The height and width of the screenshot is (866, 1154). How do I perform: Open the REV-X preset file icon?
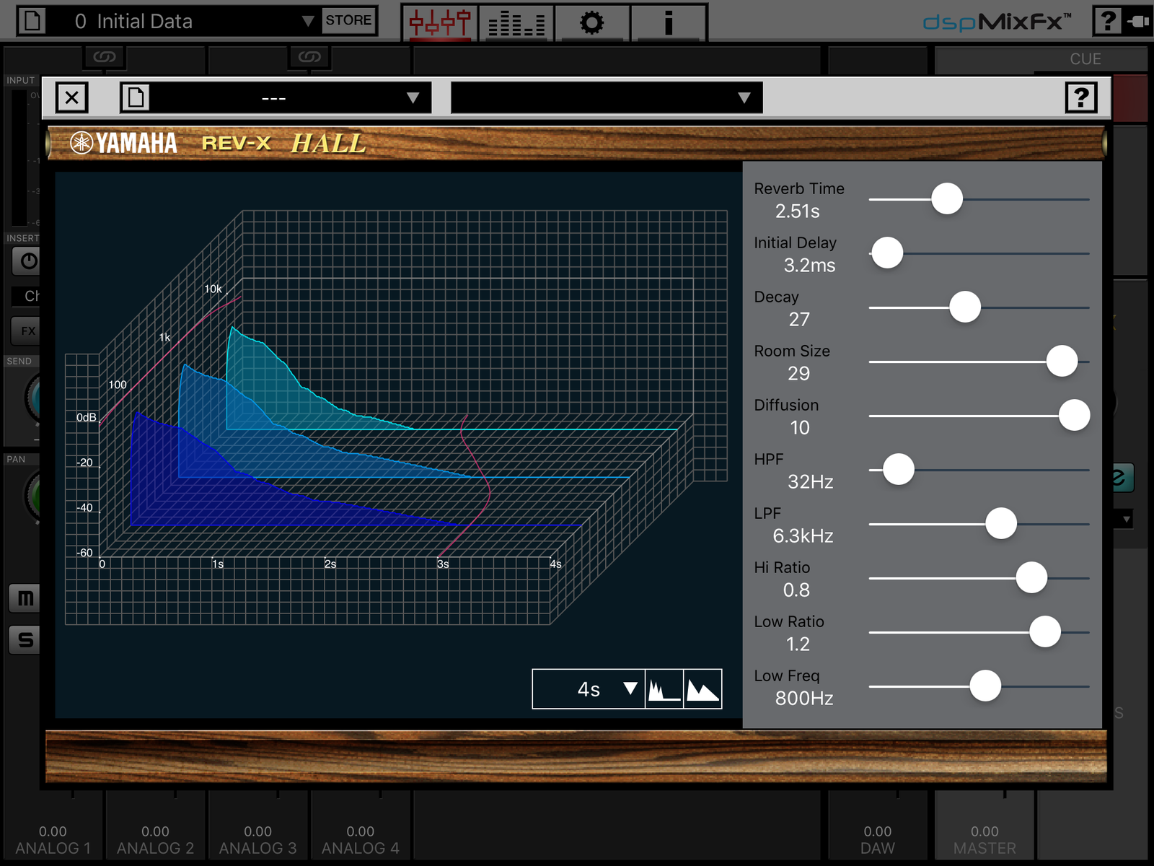(x=136, y=97)
